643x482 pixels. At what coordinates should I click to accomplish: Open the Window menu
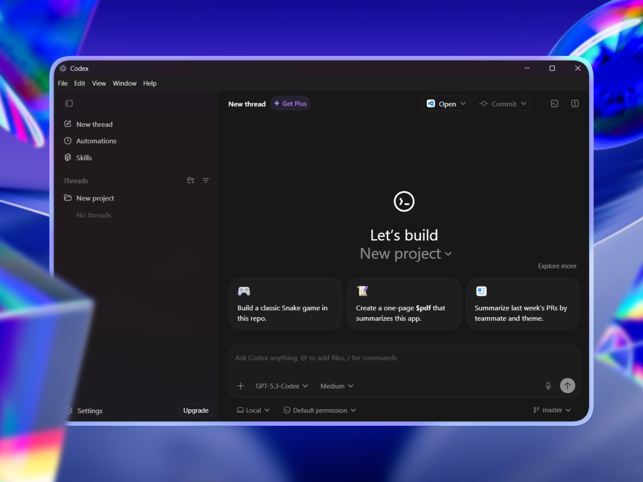(x=124, y=83)
